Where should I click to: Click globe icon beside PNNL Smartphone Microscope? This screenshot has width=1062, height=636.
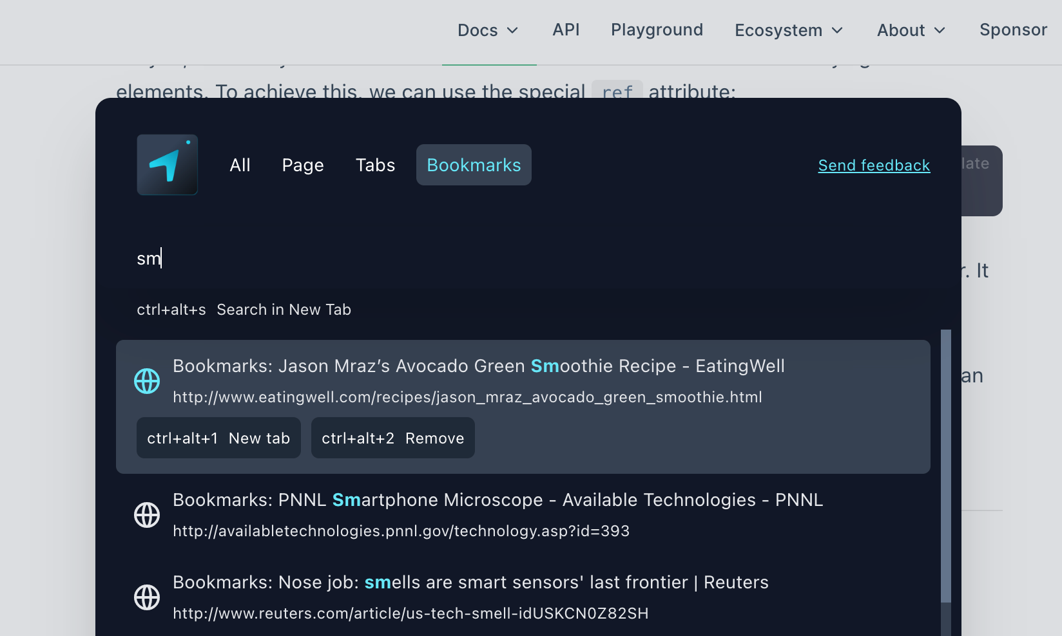[147, 515]
